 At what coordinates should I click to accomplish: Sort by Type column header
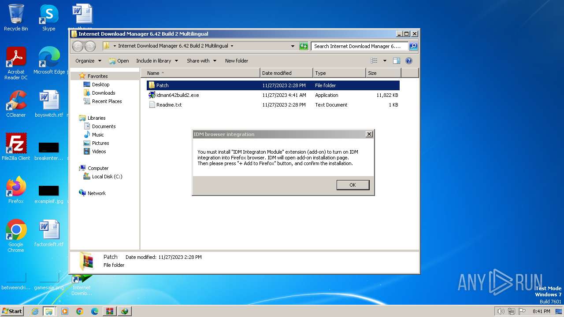(340, 73)
